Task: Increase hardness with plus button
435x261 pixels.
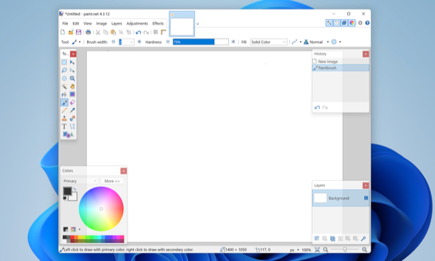Action: click(x=234, y=42)
